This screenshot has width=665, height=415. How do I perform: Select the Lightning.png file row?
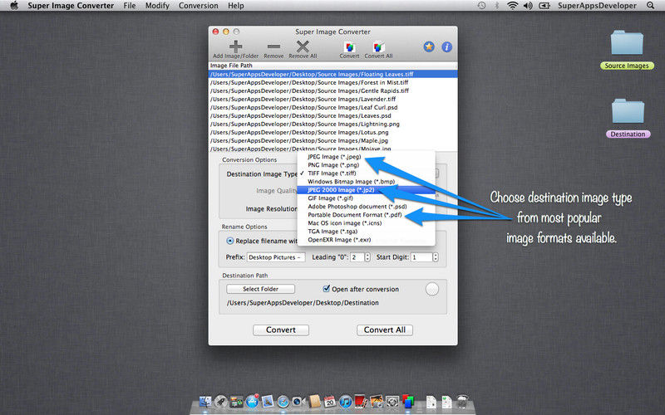(x=333, y=124)
